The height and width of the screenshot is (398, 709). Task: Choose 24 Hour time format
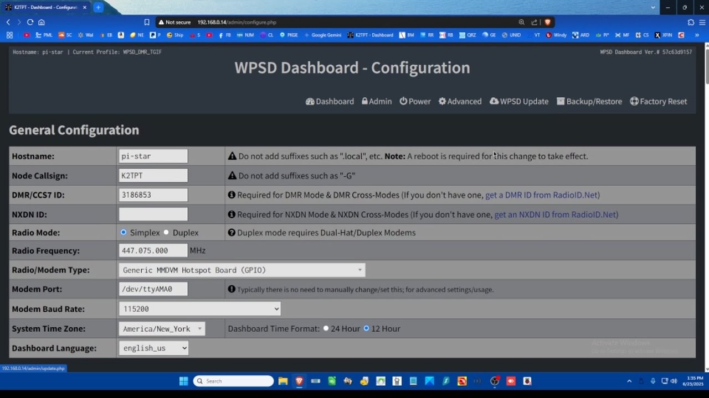pyautogui.click(x=326, y=328)
